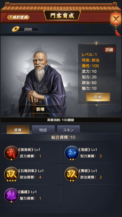Screen dimensions: 122x217
Task: Tap the 《儀禮》 Lv1 book label
Action: [x=27, y=192]
